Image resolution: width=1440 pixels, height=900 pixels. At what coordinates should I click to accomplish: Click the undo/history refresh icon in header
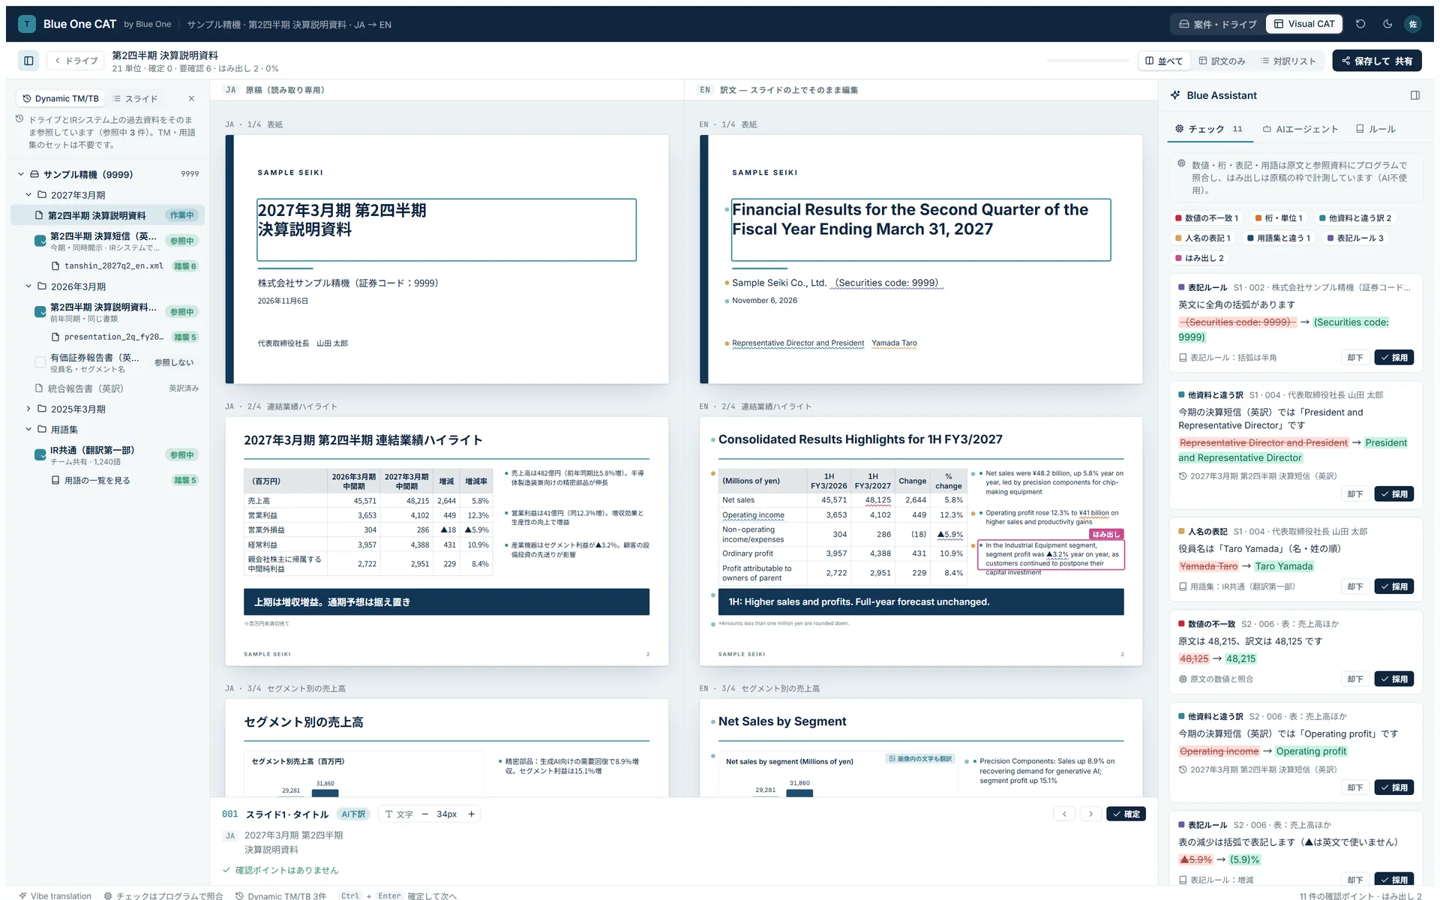click(x=1360, y=24)
